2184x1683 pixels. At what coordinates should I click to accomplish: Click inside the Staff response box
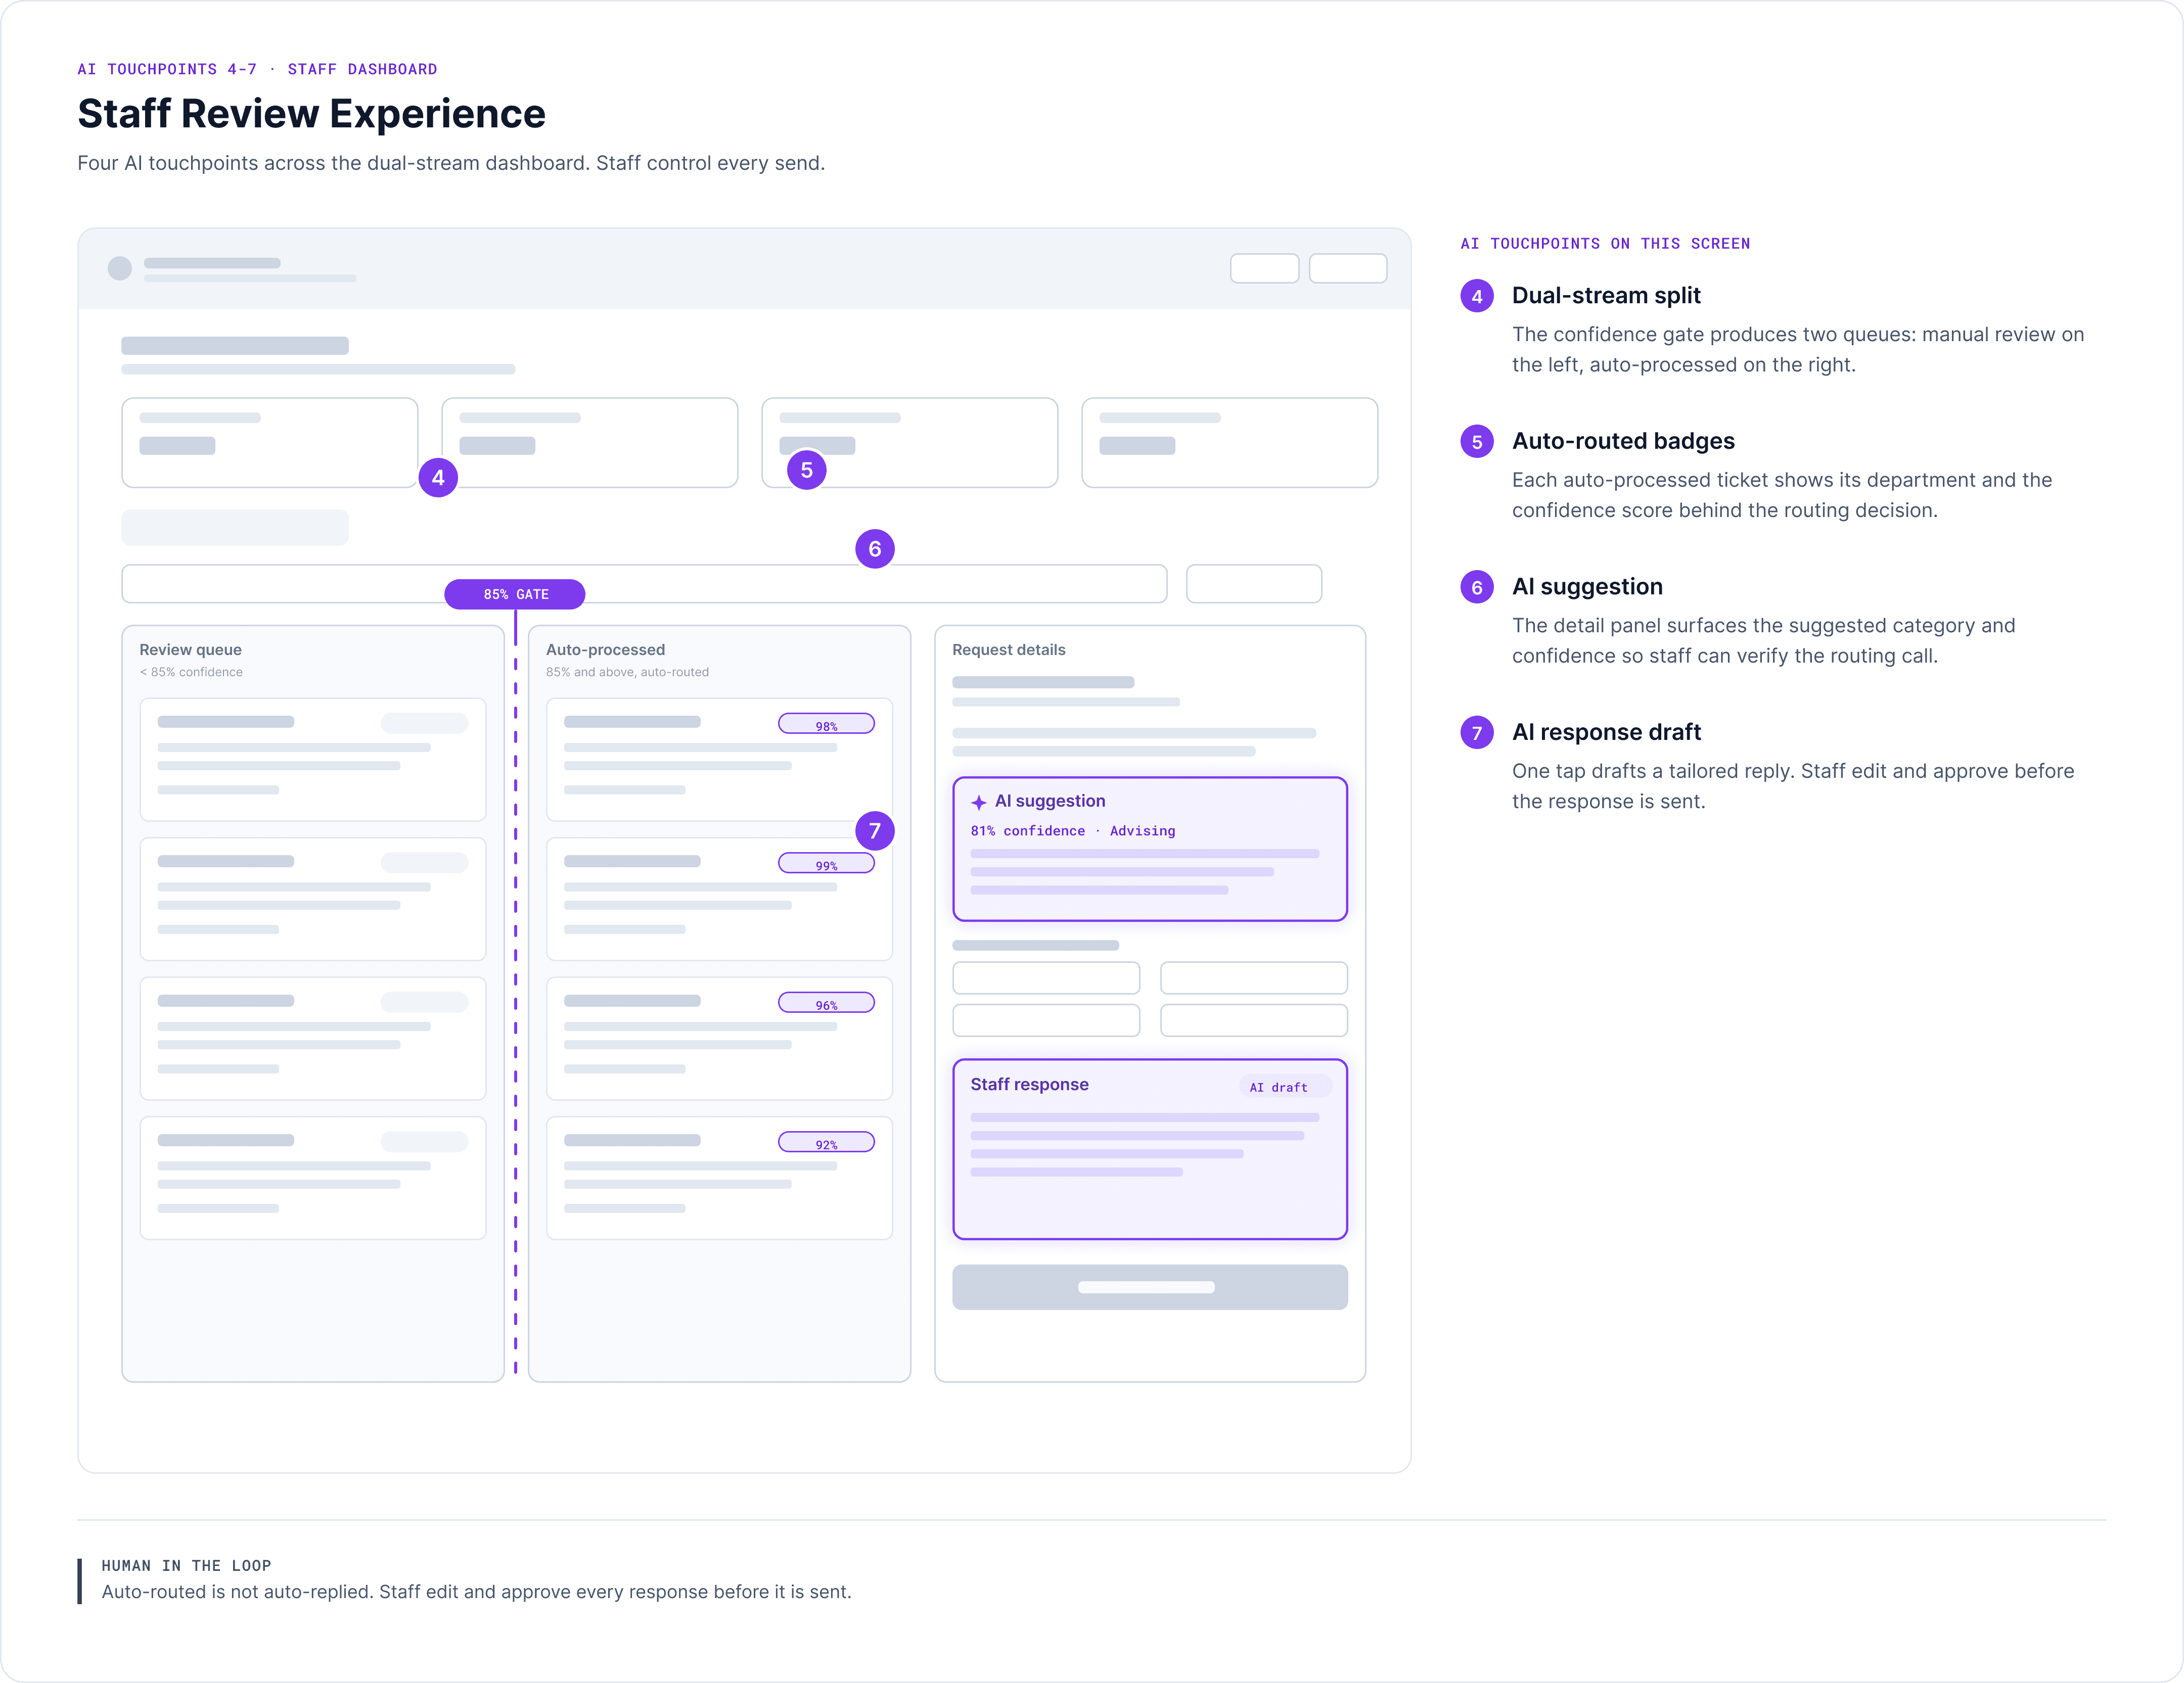pos(1150,1149)
